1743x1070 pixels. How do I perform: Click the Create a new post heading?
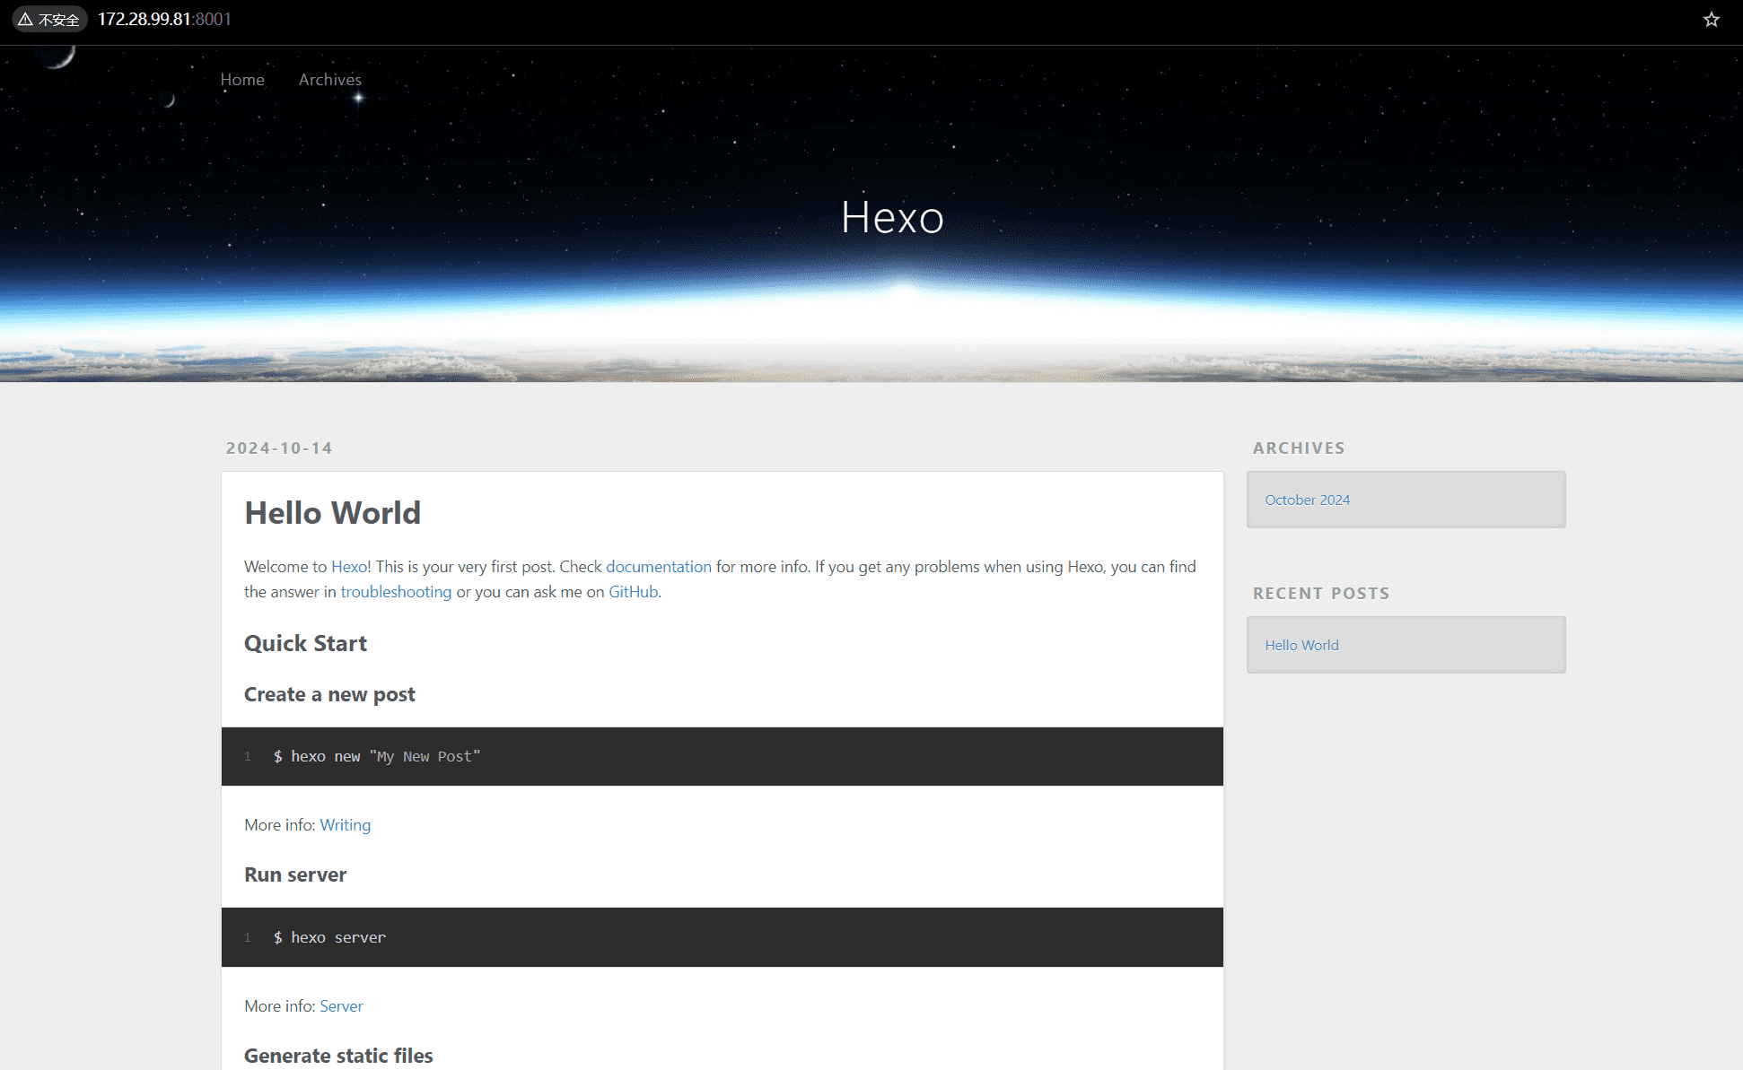pos(329,694)
